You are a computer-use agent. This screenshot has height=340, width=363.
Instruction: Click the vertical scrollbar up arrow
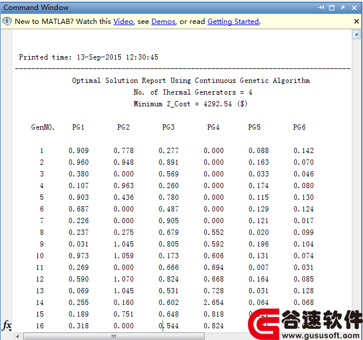tap(357, 35)
